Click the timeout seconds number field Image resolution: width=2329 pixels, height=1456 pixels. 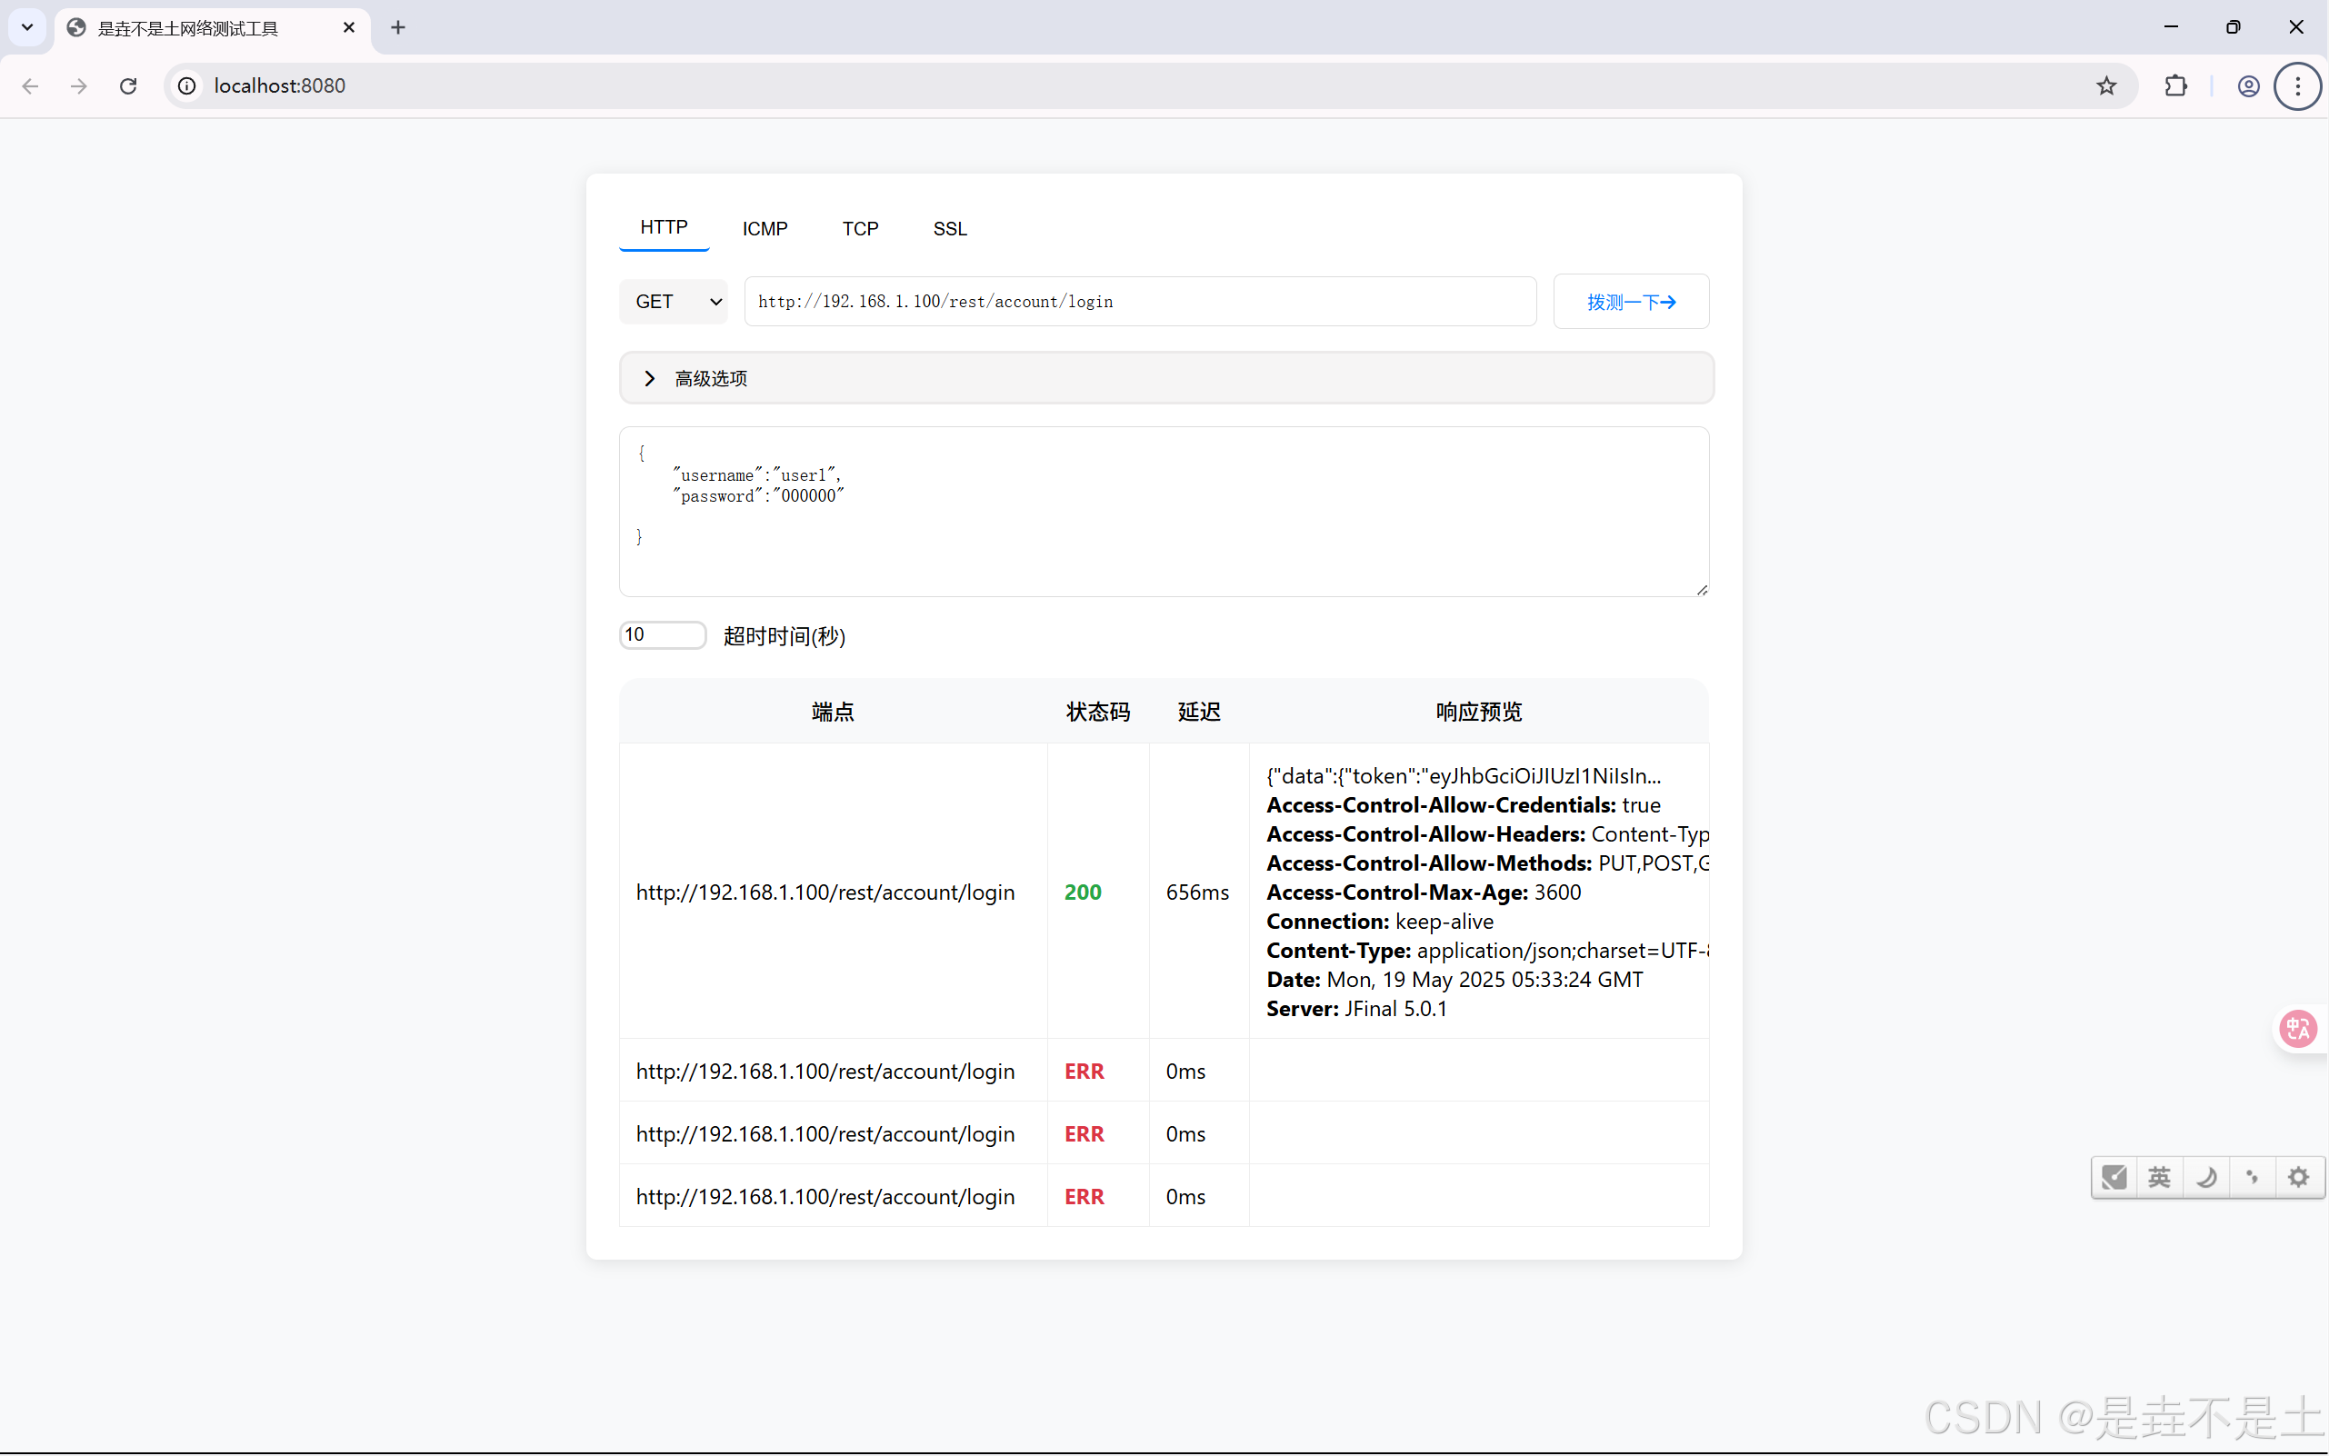[662, 634]
